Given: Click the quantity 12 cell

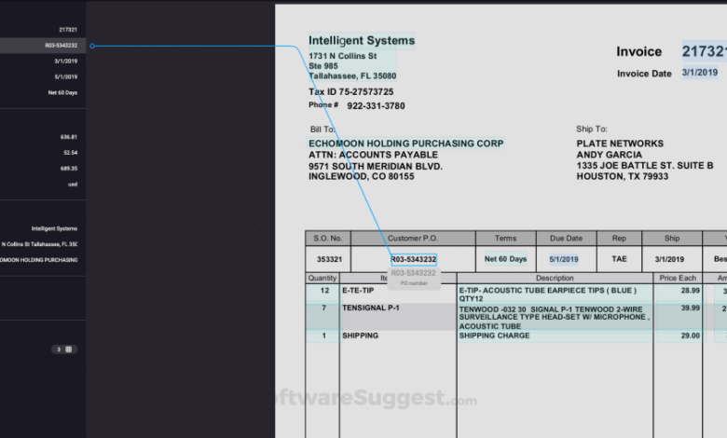Looking at the screenshot, I should 324,291.
